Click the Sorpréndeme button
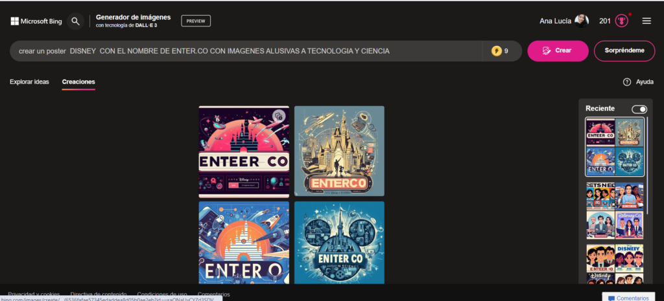 (624, 50)
